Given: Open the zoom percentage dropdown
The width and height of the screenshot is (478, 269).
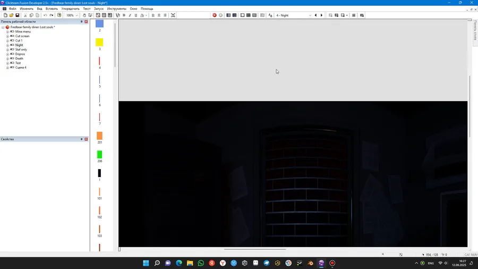Looking at the screenshot, I should pyautogui.click(x=76, y=15).
